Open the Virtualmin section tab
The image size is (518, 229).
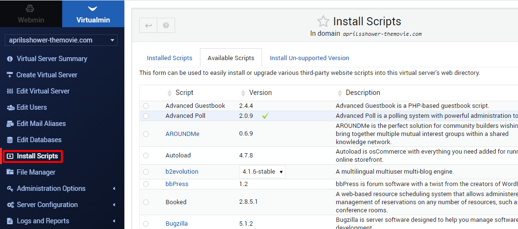click(x=93, y=13)
